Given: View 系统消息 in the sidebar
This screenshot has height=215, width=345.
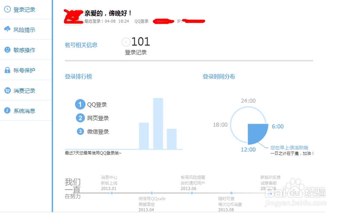Looking at the screenshot, I should 26,111.
